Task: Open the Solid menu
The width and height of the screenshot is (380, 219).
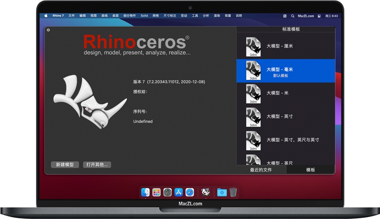Action: [x=144, y=16]
